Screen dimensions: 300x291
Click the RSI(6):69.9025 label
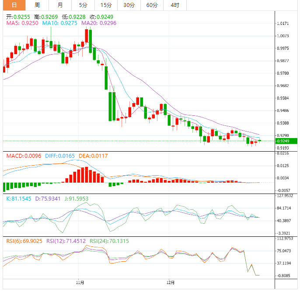(24, 241)
